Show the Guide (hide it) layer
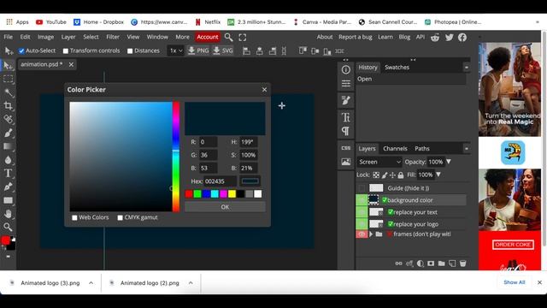Screen dimensions: 547x308 [362, 188]
